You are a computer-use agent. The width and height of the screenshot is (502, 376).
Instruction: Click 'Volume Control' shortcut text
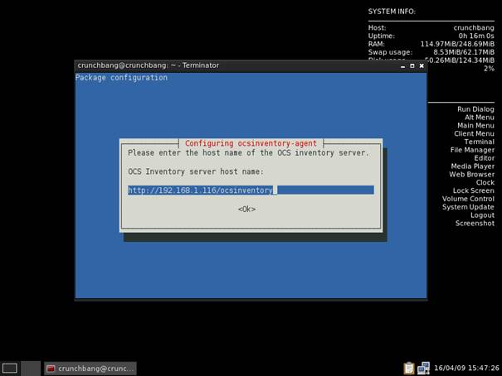(x=468, y=199)
